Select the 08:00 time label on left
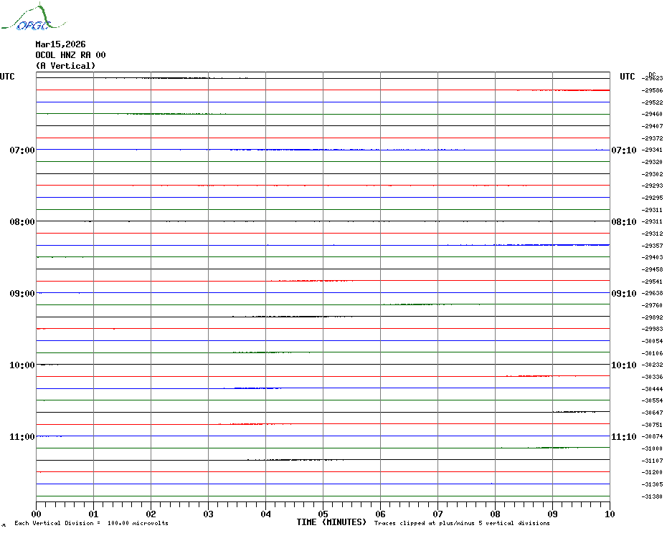 click(x=22, y=222)
